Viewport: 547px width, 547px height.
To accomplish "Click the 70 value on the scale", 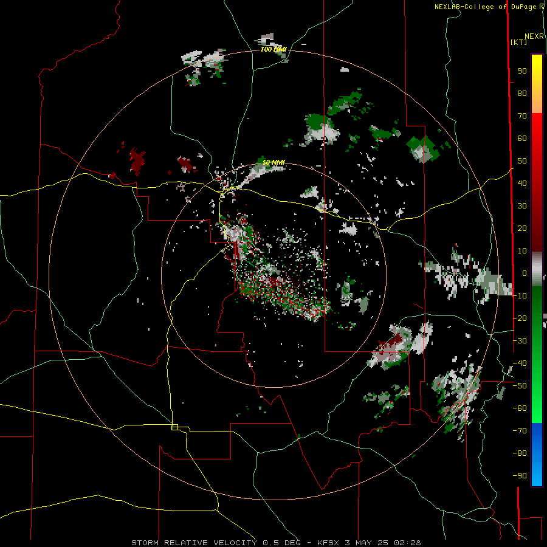I will 522,116.
